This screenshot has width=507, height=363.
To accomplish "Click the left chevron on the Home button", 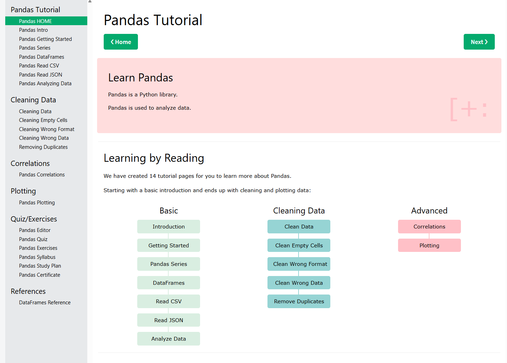I will (x=112, y=42).
